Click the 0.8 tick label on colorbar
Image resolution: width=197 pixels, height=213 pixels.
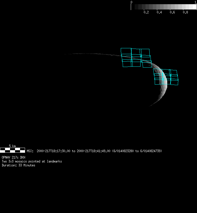click(x=185, y=12)
